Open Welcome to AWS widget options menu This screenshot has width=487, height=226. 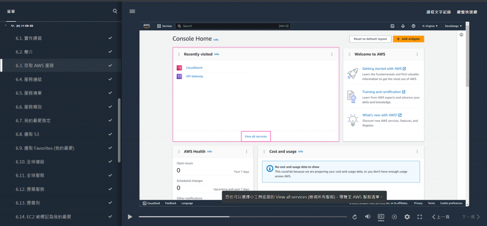pyautogui.click(x=417, y=54)
